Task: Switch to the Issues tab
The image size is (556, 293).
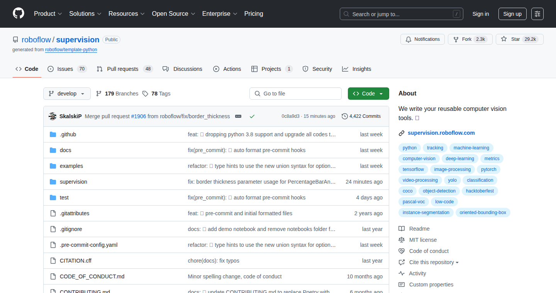Action: 67,69
